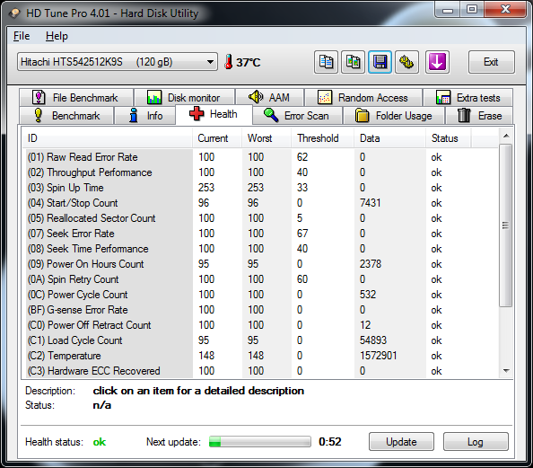Switch to the Error Scan tab
The height and width of the screenshot is (468, 533).
coord(297,115)
